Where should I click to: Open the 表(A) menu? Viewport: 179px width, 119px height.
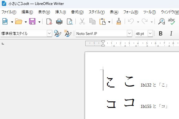(x=114, y=12)
